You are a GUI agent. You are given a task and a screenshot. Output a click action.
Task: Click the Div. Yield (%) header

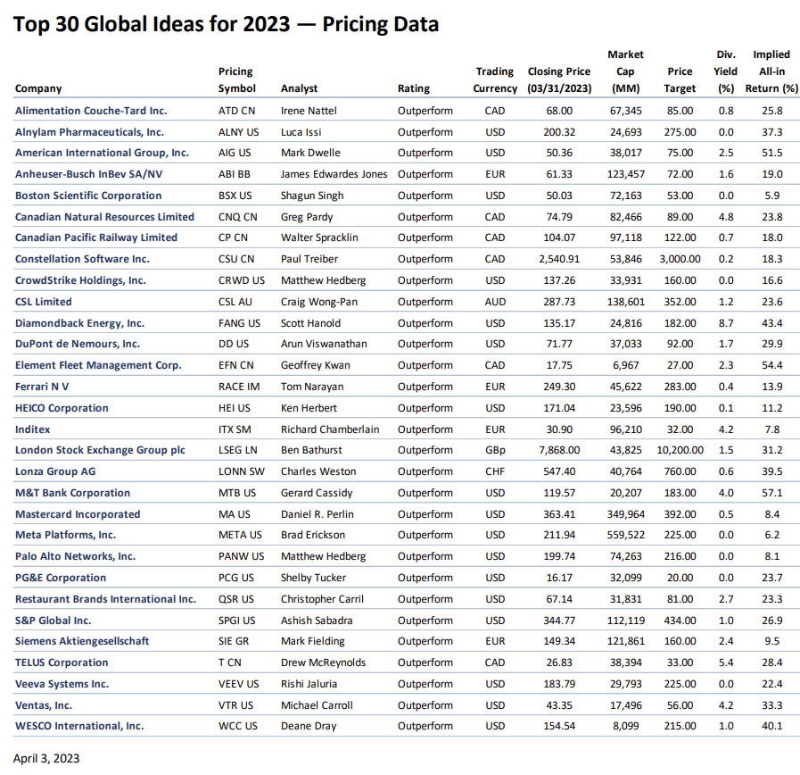[725, 71]
